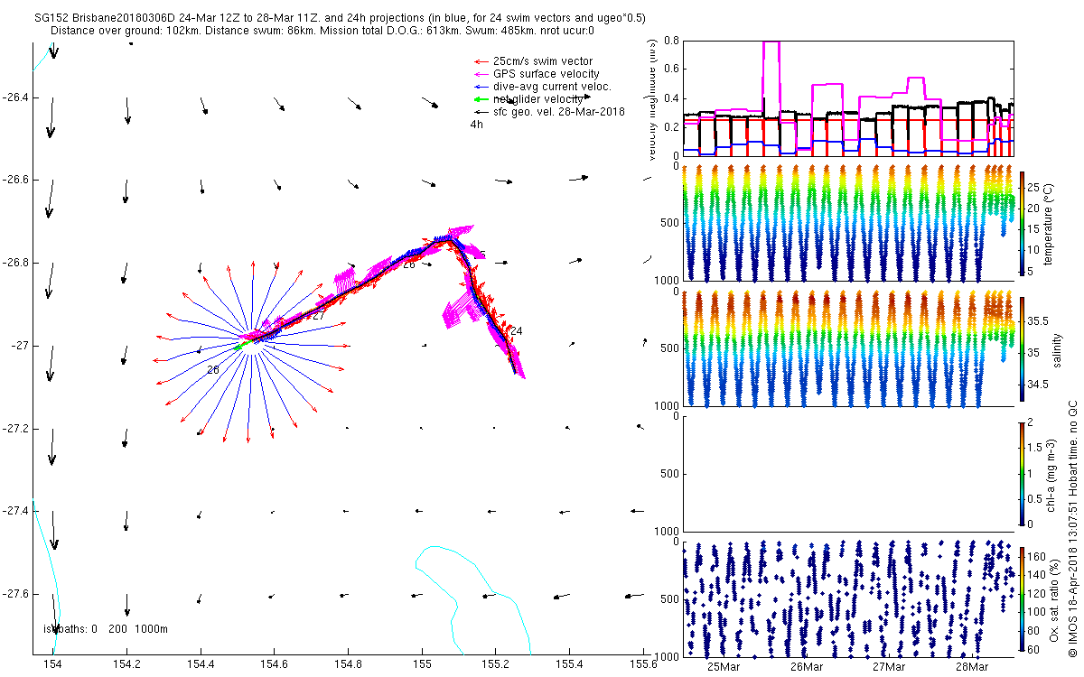Click the '0.8' velocity magnitude tick label
Screen dimensions: 1084x677
pos(670,41)
